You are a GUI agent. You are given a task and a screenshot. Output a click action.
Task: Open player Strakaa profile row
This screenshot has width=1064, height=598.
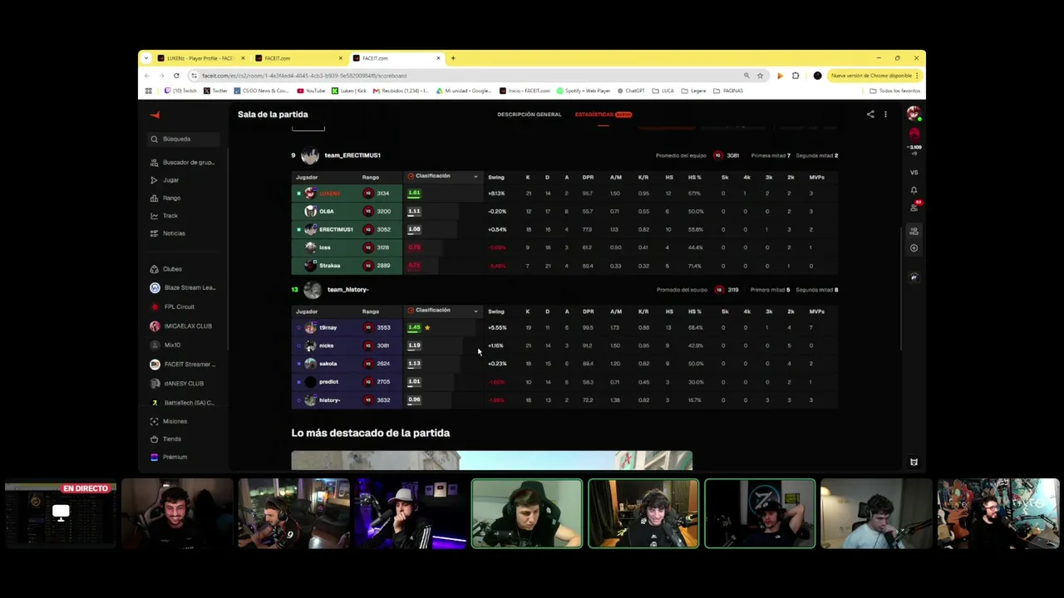pos(329,266)
